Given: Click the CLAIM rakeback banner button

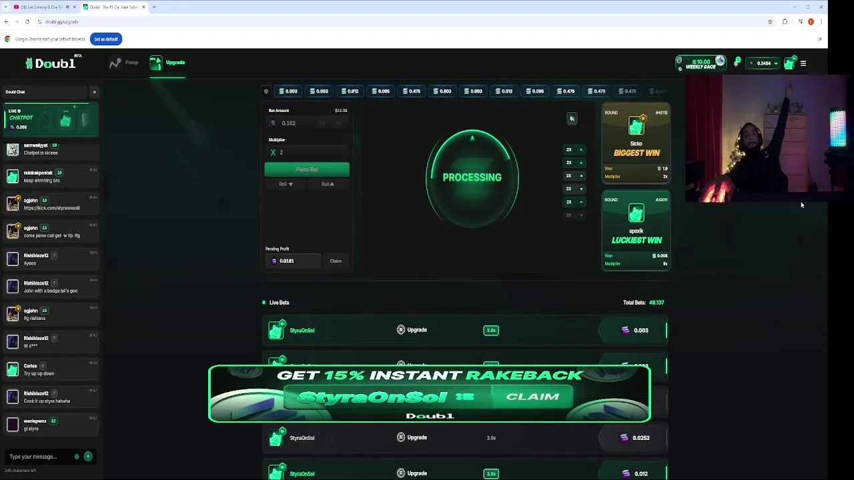Looking at the screenshot, I should click(x=532, y=397).
